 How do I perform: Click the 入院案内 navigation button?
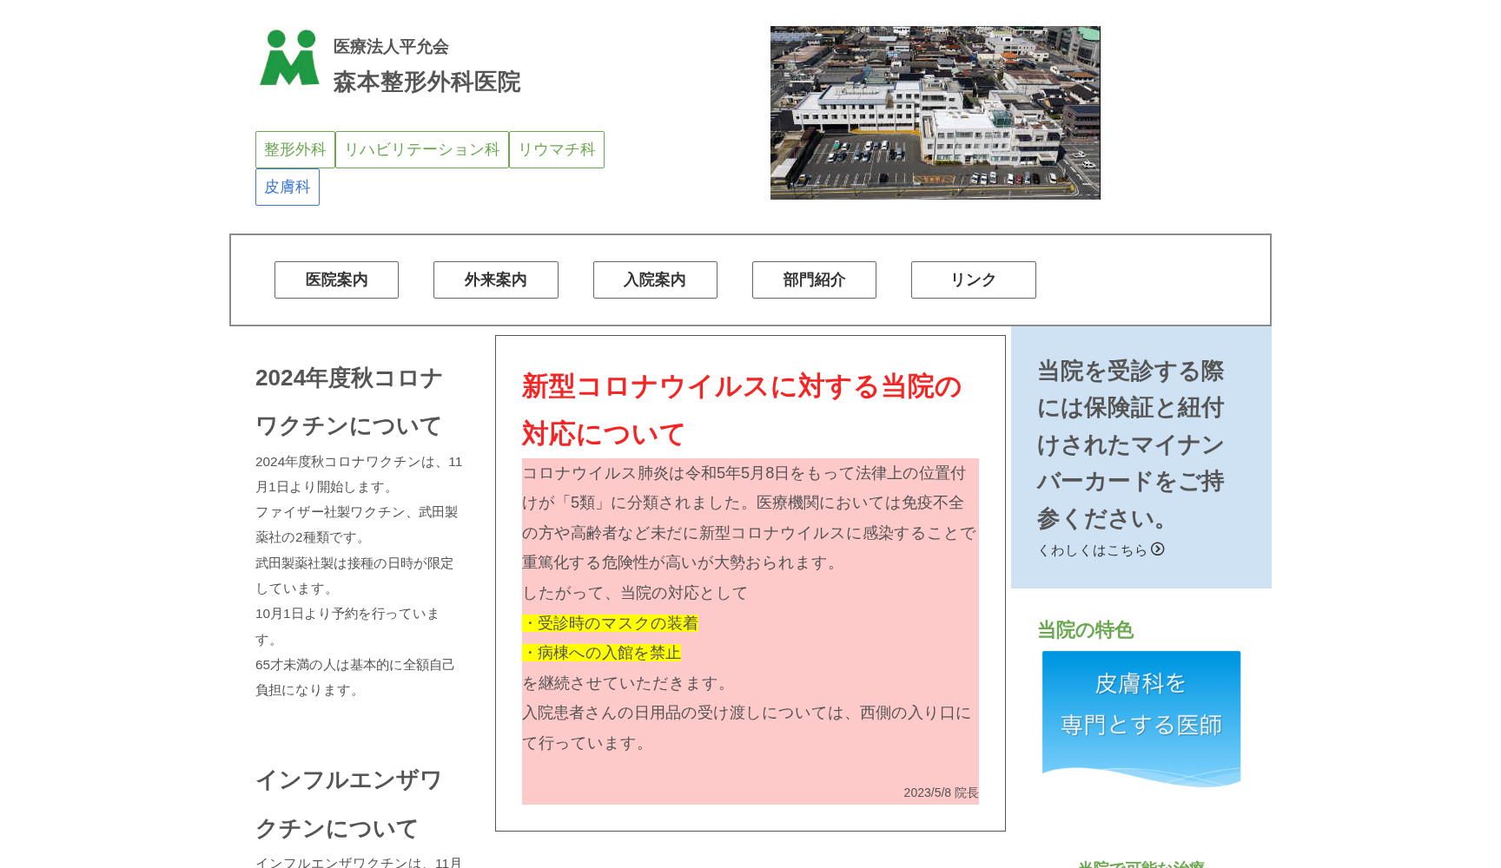pos(654,279)
